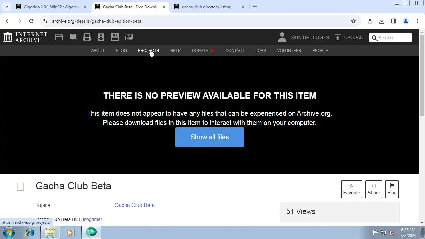
Task: Open the Software floppy disk icon
Action: (115, 37)
